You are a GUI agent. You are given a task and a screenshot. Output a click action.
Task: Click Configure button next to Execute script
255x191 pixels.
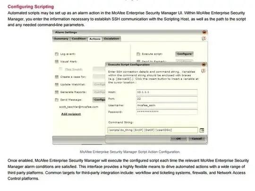[x=185, y=54]
